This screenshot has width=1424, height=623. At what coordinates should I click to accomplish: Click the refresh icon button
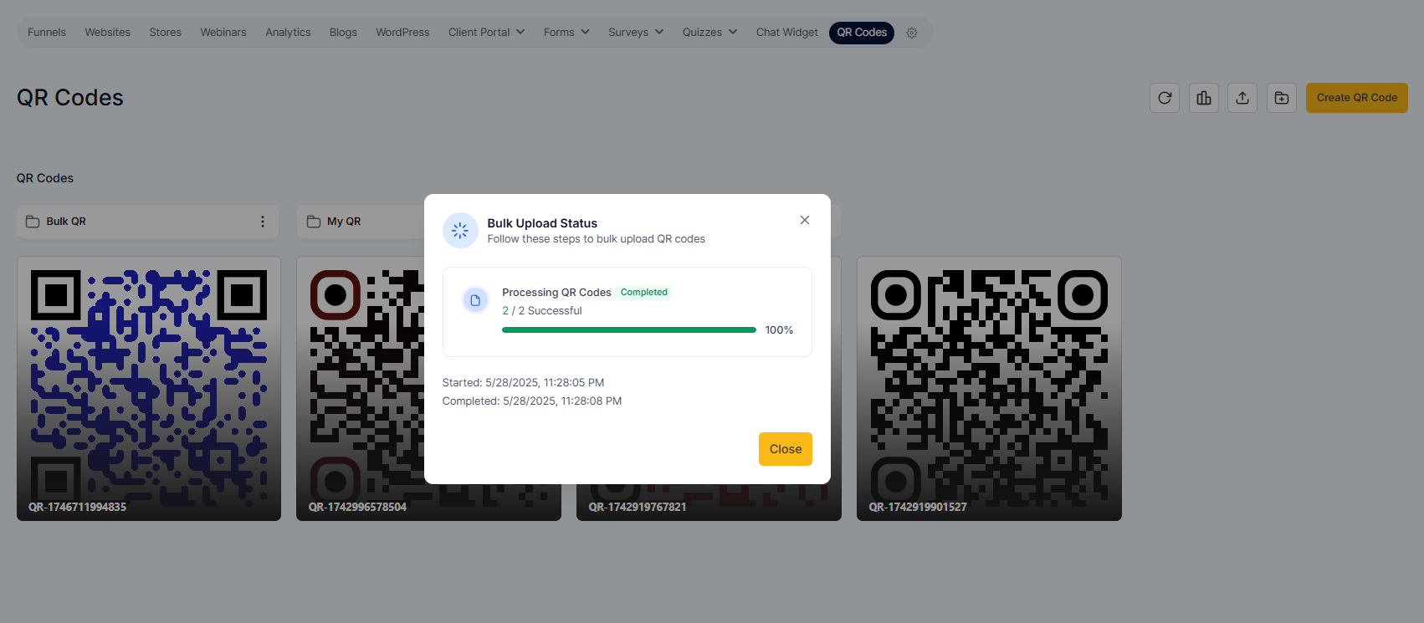(x=1165, y=98)
